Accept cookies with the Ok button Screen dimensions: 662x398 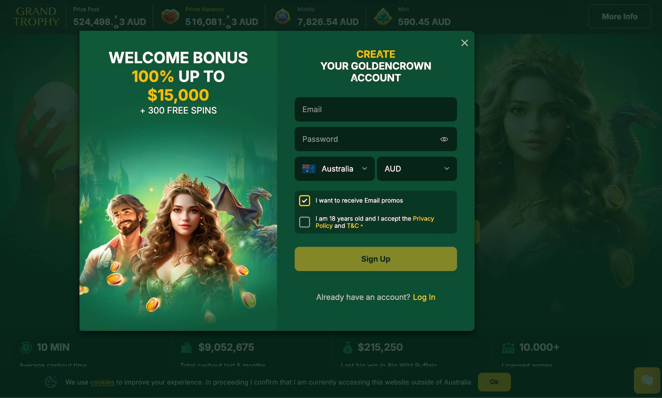pyautogui.click(x=494, y=382)
